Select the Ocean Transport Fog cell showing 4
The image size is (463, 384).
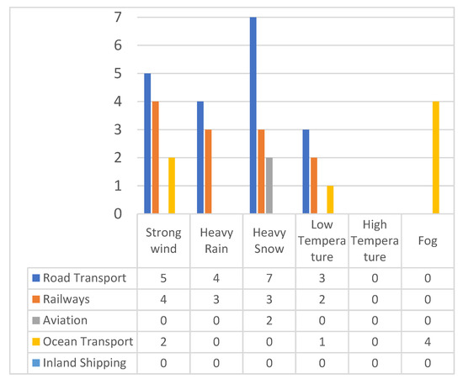428,342
